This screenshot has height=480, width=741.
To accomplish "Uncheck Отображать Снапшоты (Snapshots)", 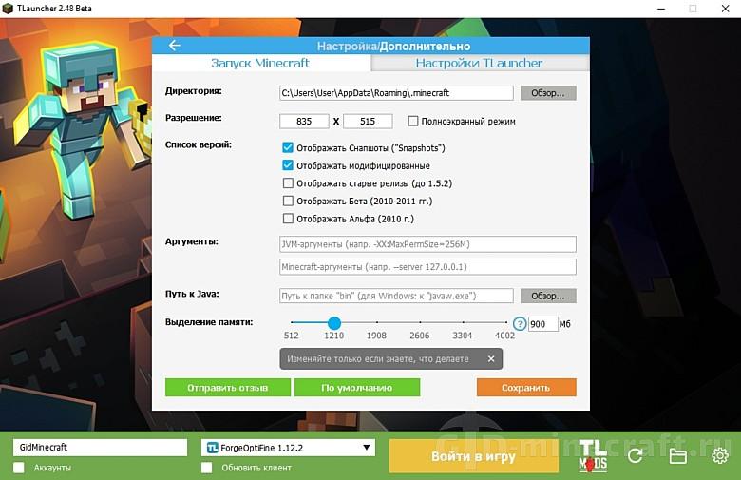I will (288, 147).
